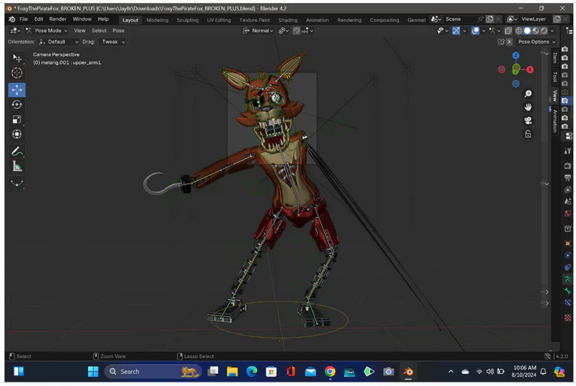Toggle X-axis mirror button near Pose Options
This screenshot has height=386, width=576.
point(509,42)
